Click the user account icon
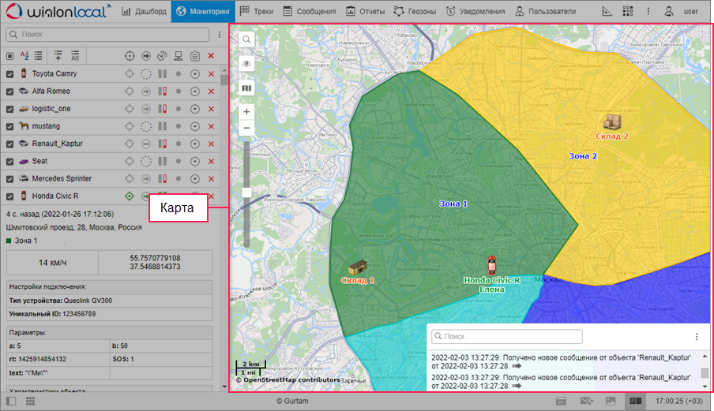Viewport: 714px width, 411px height. pyautogui.click(x=668, y=11)
